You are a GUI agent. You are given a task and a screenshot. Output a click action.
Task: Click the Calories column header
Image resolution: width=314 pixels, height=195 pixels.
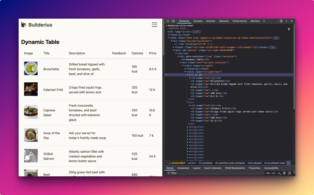(x=137, y=53)
